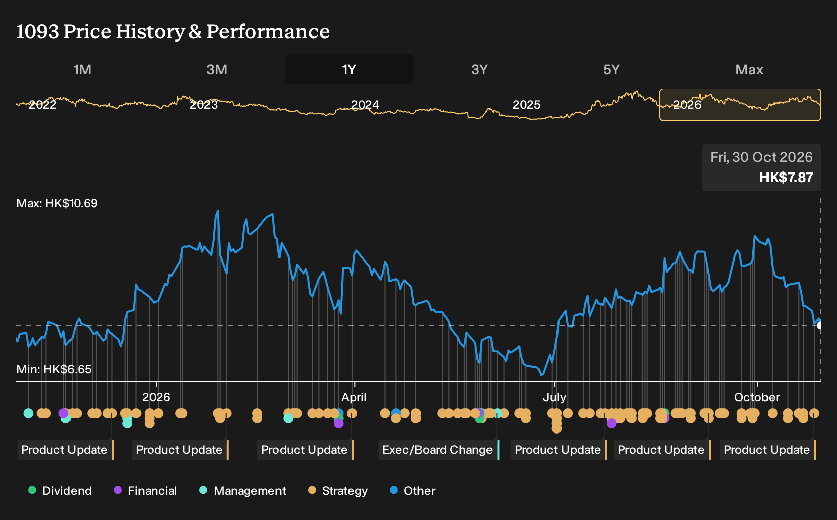Click 2024 on the overview mini chart
This screenshot has height=520, width=837.
coord(365,105)
